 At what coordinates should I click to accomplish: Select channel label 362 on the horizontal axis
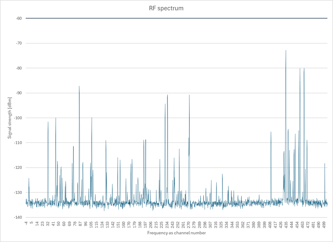coord(243,225)
